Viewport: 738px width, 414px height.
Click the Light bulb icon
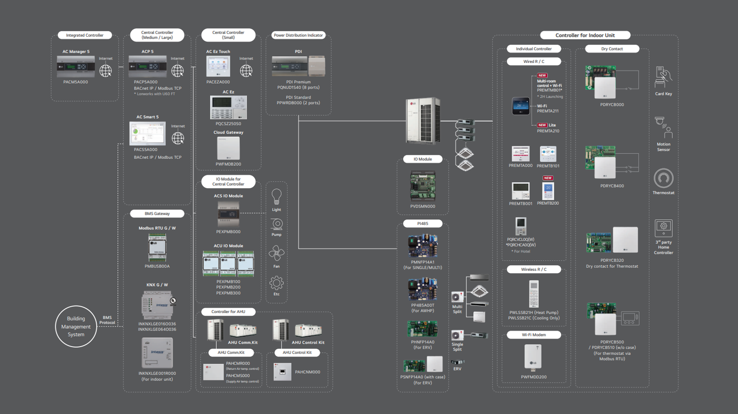coord(276,197)
